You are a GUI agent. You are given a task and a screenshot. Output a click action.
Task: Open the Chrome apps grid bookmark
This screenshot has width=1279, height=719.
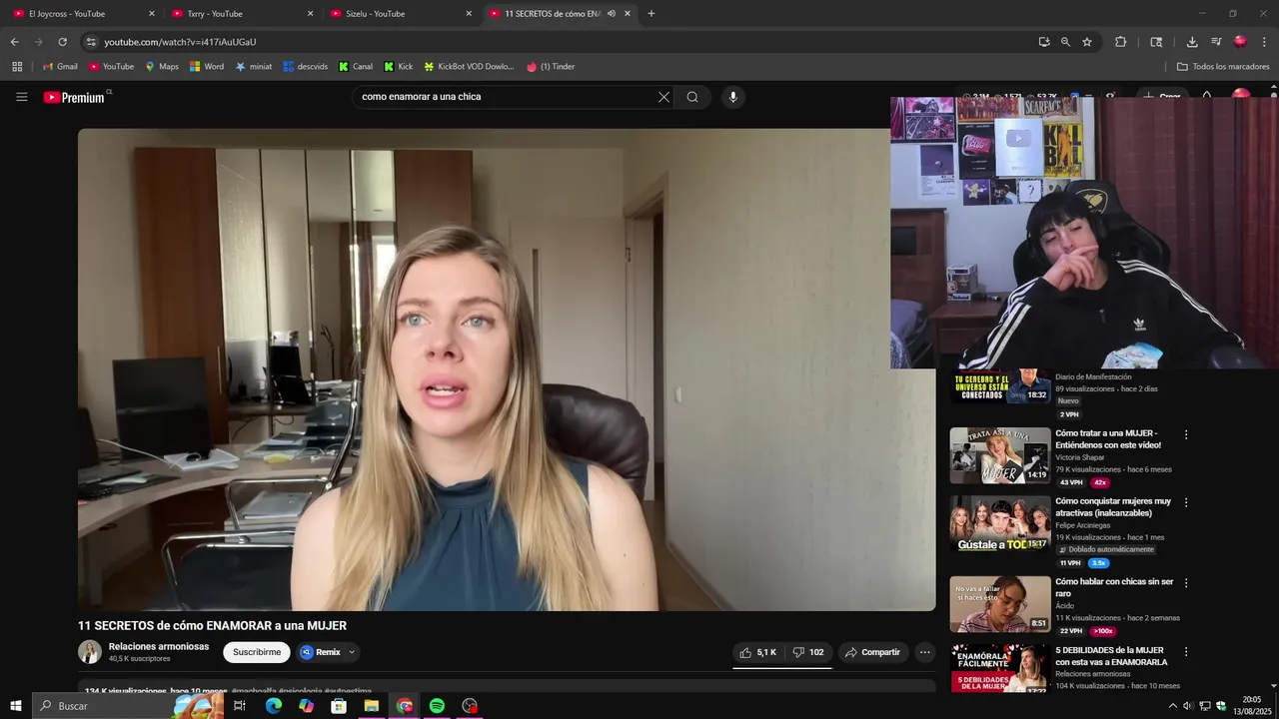pos(17,67)
